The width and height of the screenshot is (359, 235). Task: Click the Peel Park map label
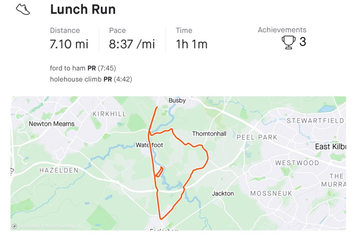(x=257, y=137)
